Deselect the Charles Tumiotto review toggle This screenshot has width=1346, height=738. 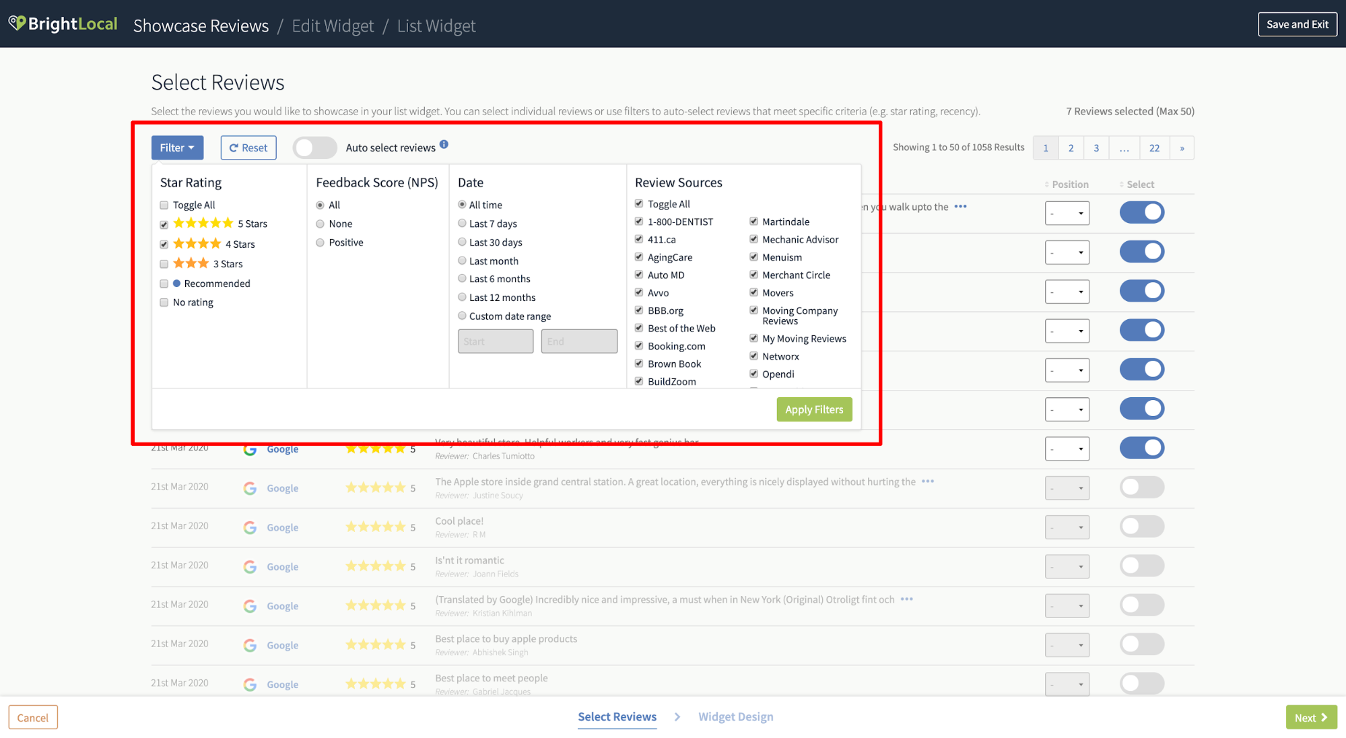tap(1142, 448)
